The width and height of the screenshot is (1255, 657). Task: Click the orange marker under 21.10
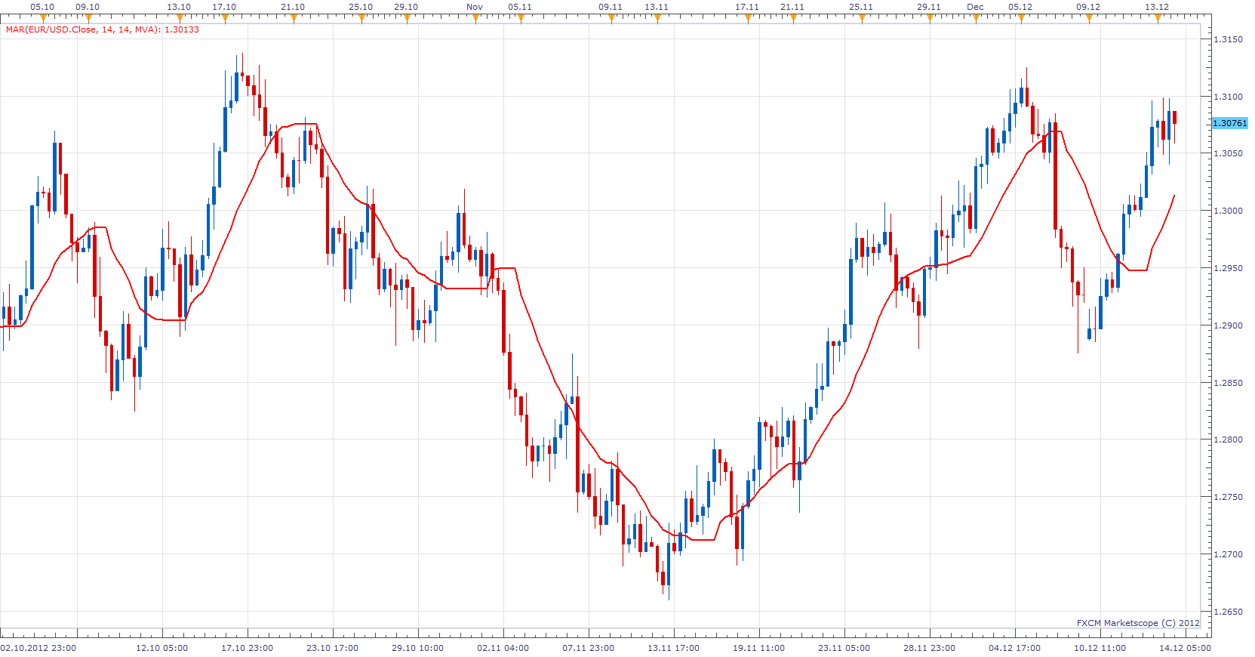[x=294, y=18]
